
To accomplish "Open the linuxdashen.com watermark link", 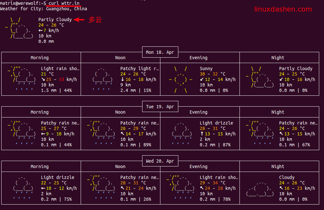I will pyautogui.click(x=283, y=10).
